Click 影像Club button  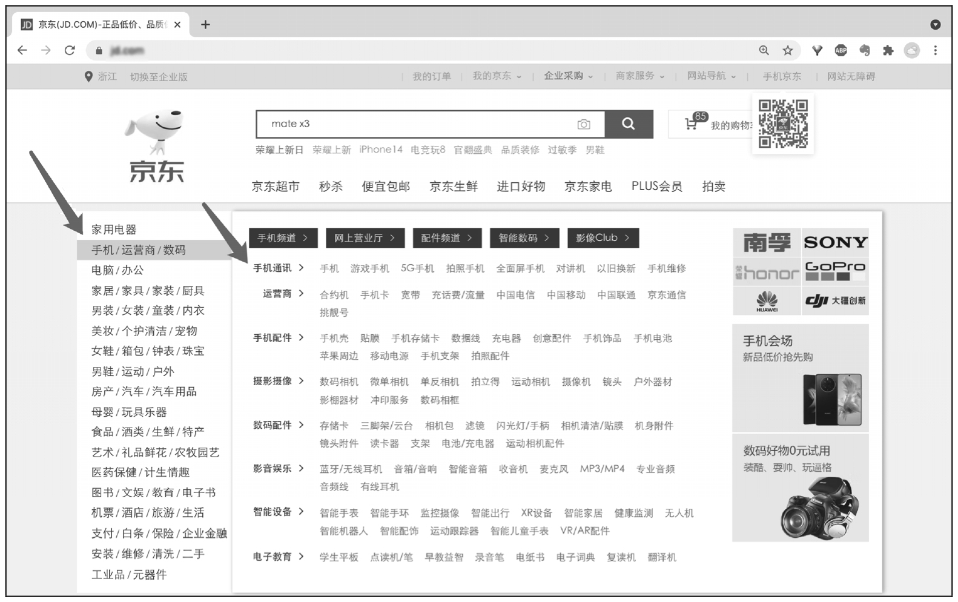tap(603, 238)
